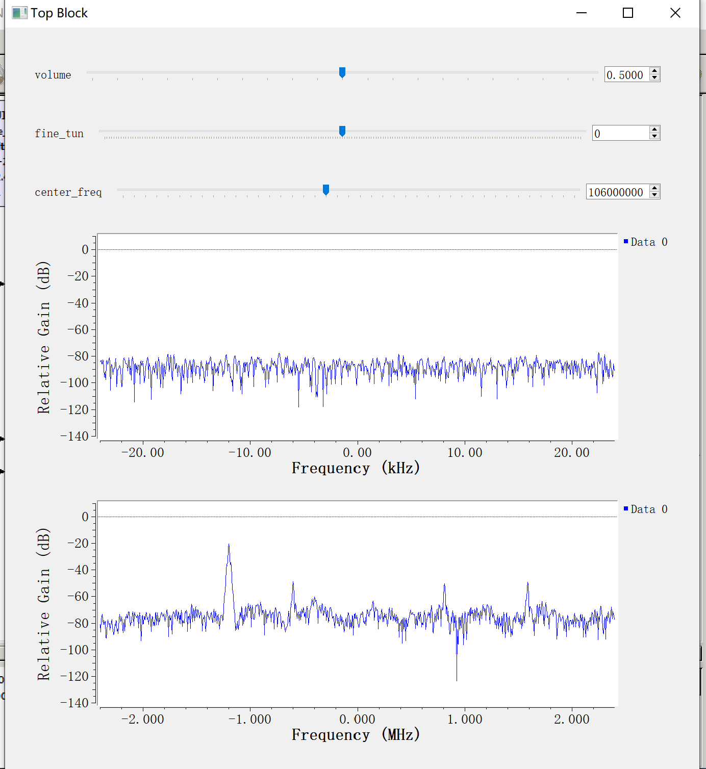Viewport: 706px width, 769px height.
Task: Click the "center_freq" label text
Action: click(68, 192)
